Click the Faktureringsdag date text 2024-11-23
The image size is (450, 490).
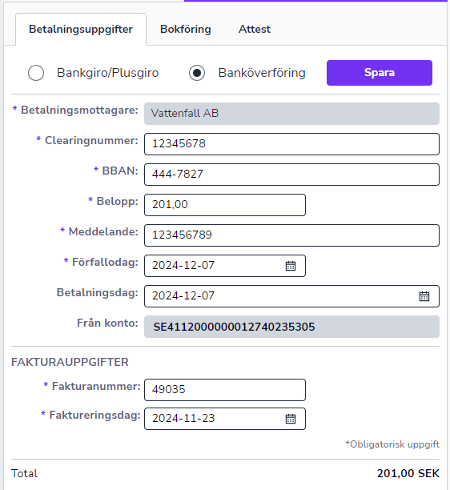coord(183,419)
